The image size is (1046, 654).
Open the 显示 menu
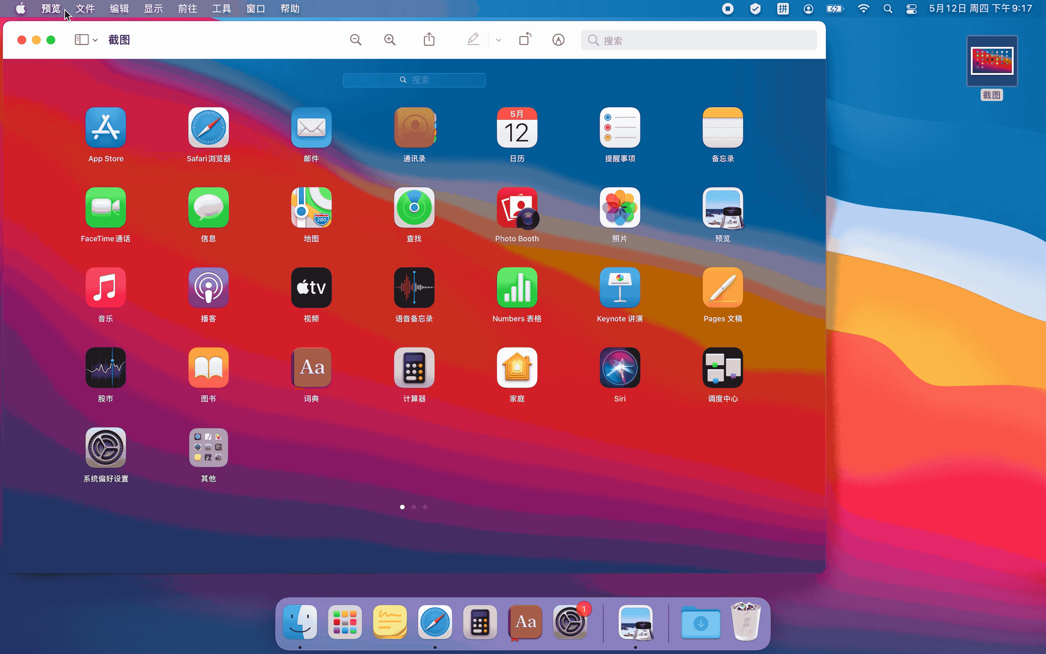tap(153, 9)
